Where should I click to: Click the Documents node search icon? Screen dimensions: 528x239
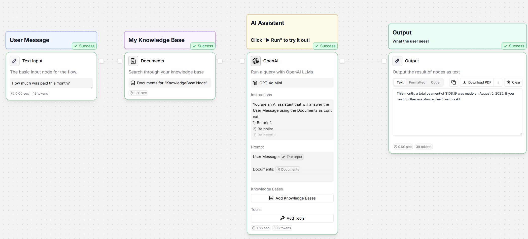(x=133, y=61)
